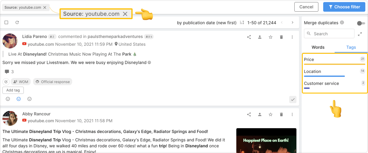The width and height of the screenshot is (368, 153).
Task: Star Lidia Pareno's mention as favorite
Action: (271, 37)
